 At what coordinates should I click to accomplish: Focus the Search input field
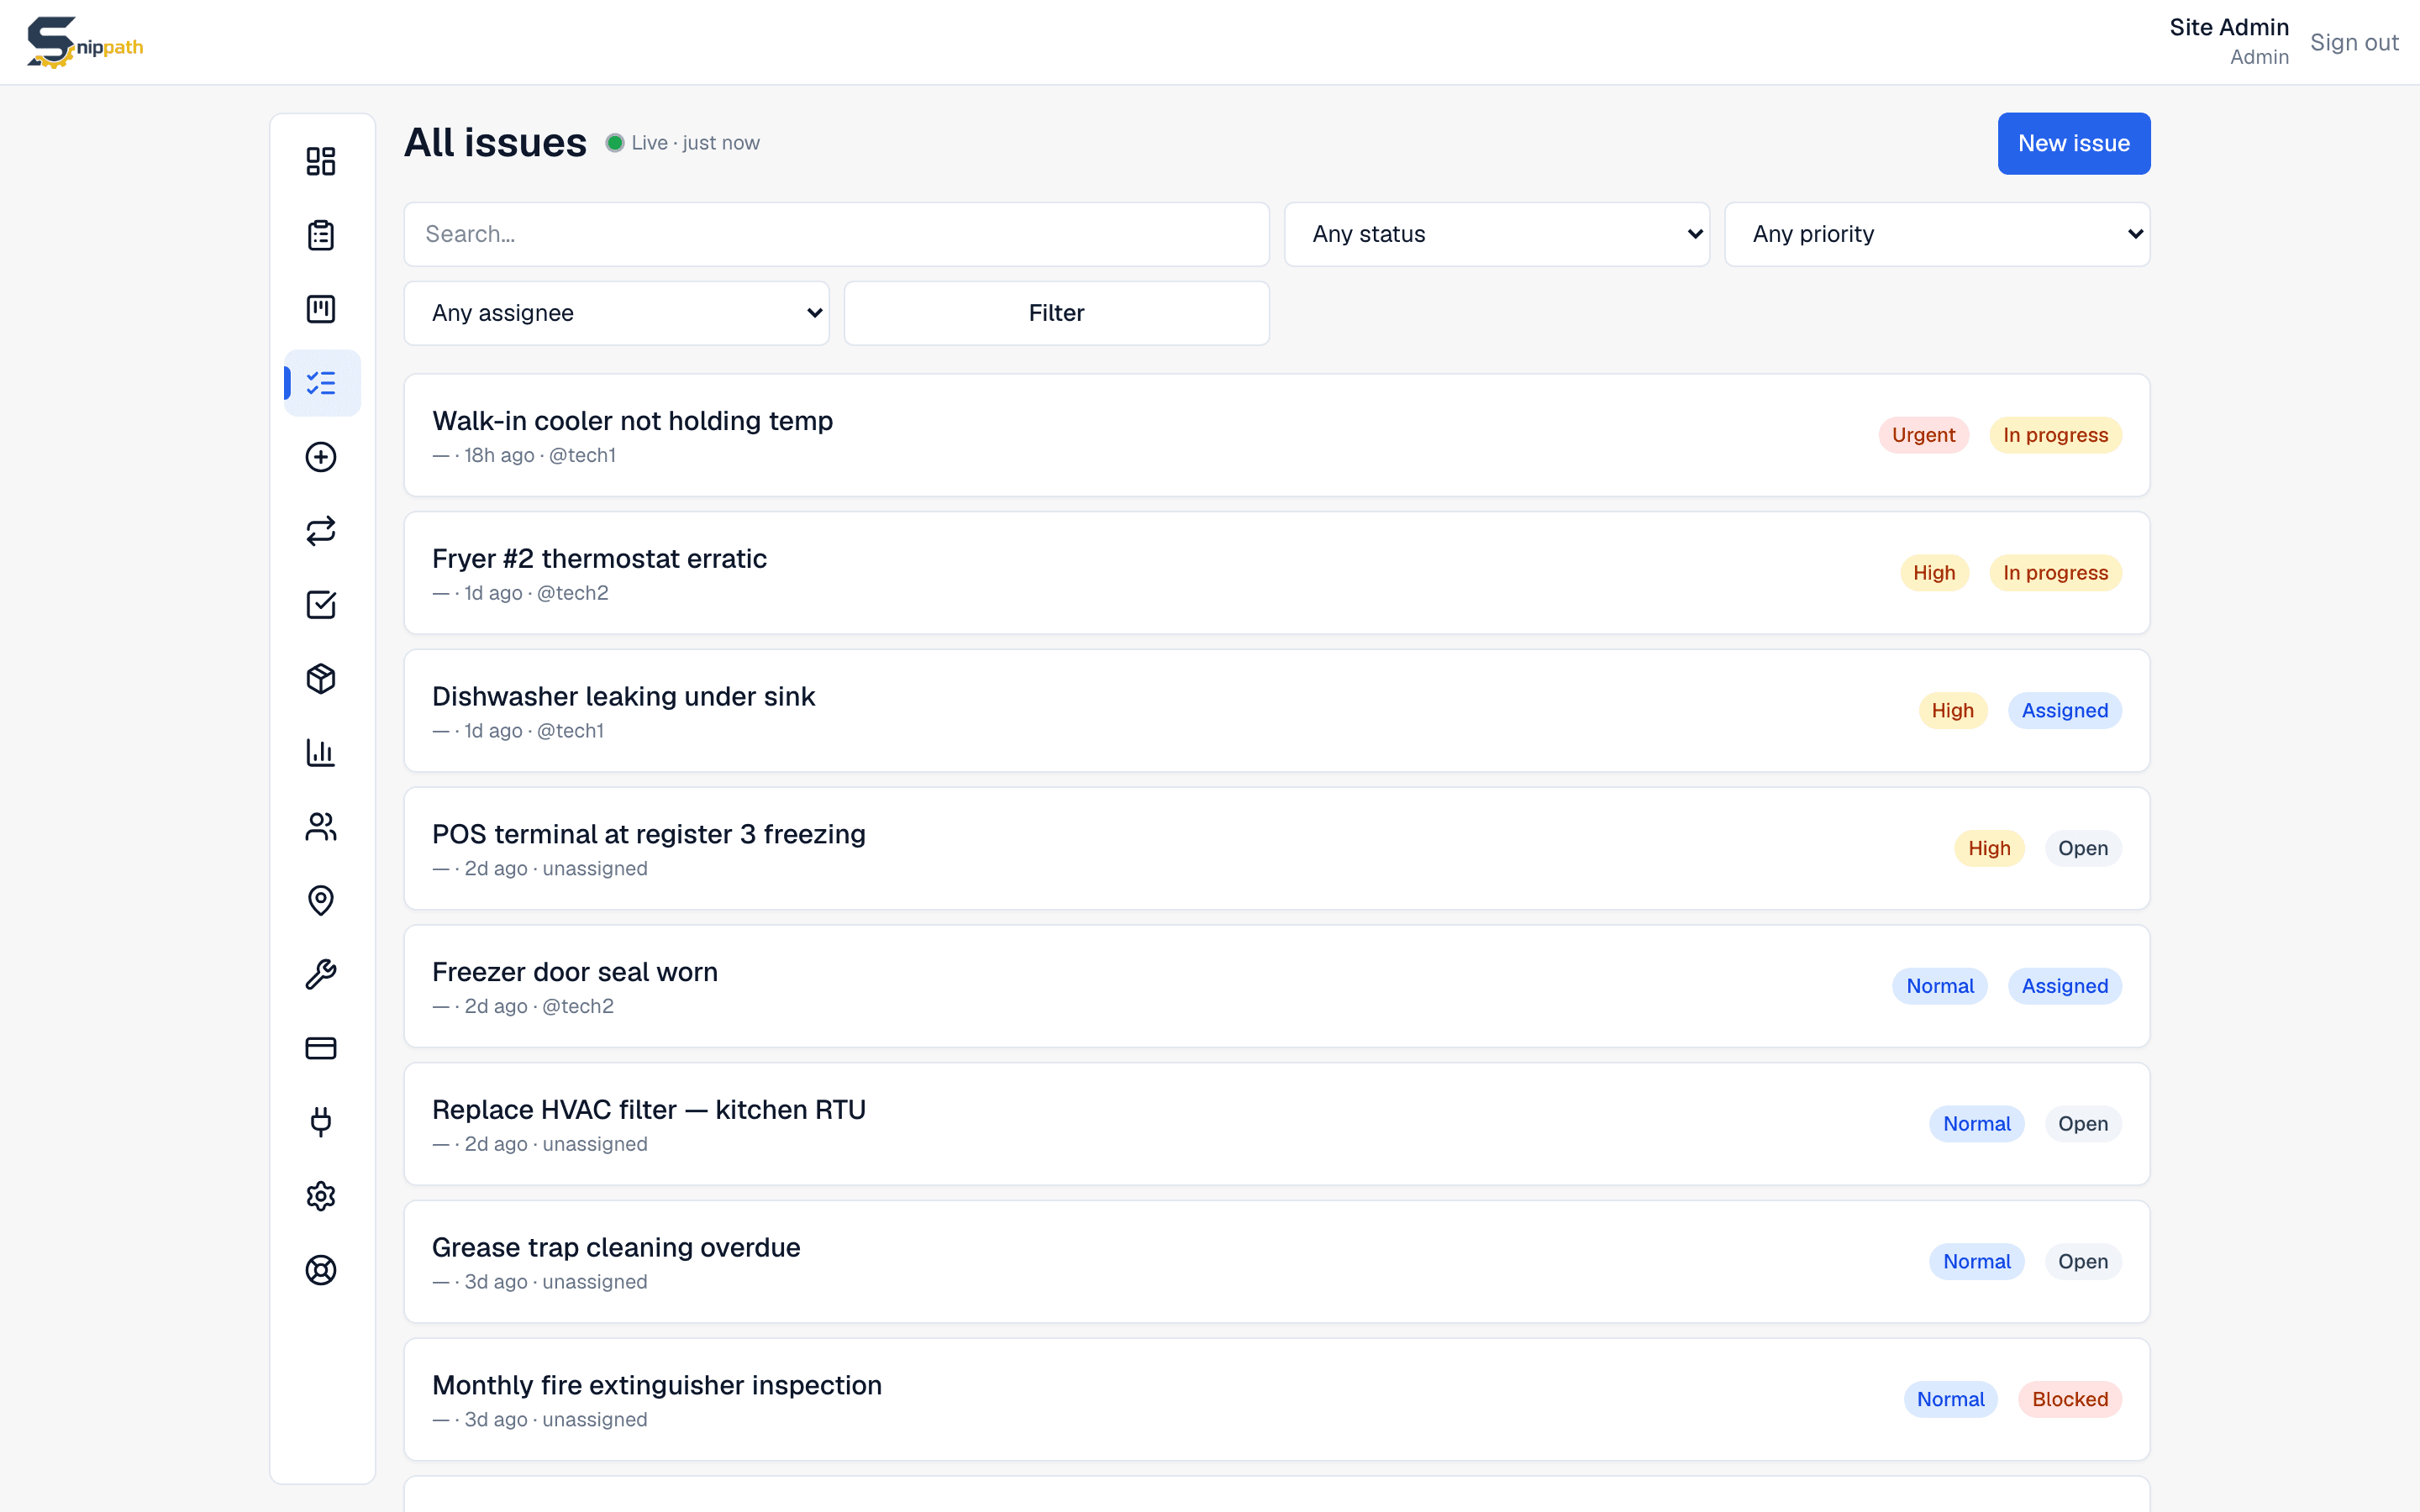click(x=837, y=234)
